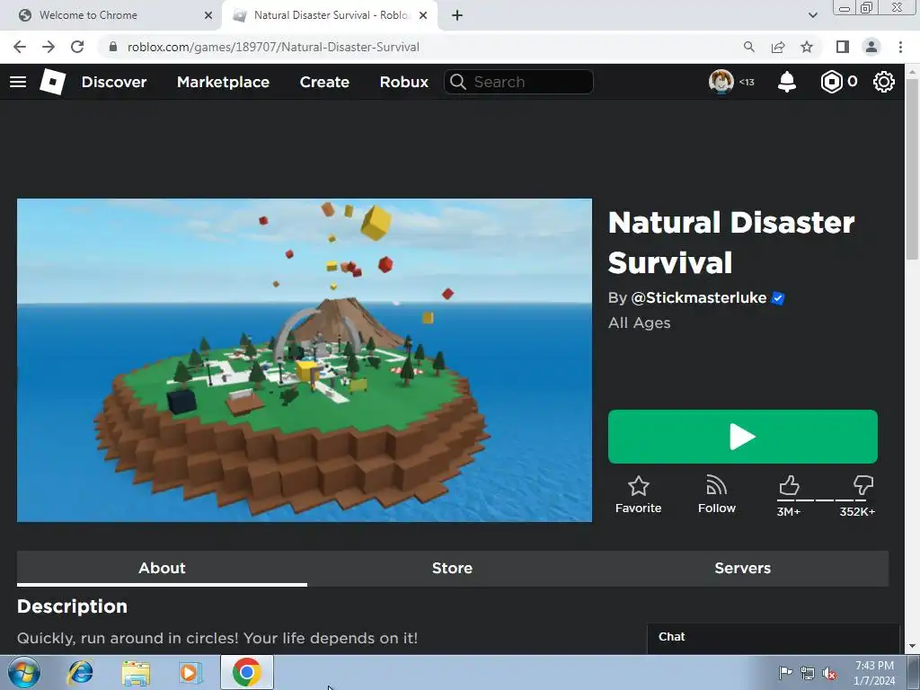
Task: Click the game island thumbnail image
Action: click(304, 359)
